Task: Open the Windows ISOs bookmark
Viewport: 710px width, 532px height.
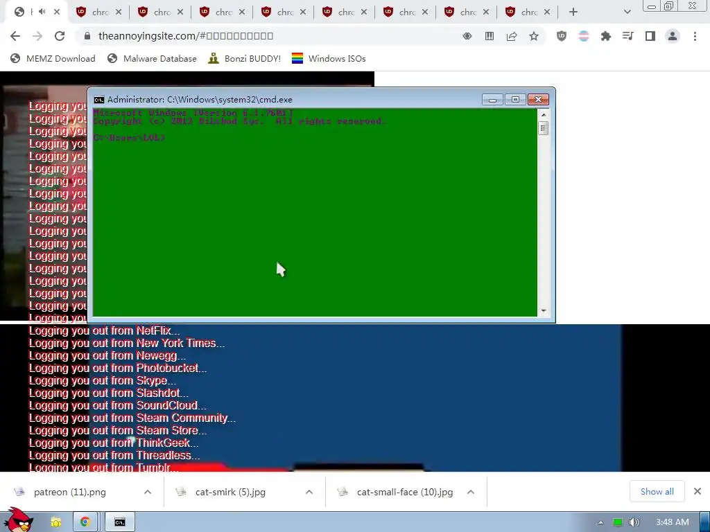Action: click(x=329, y=59)
